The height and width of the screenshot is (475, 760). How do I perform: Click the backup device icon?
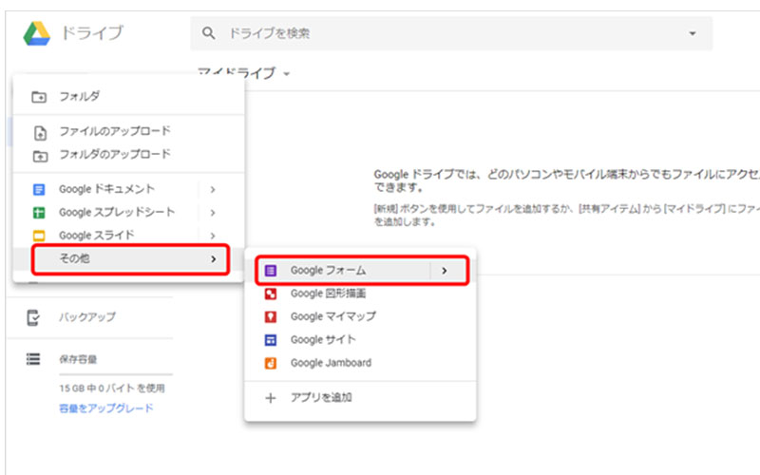(x=32, y=318)
